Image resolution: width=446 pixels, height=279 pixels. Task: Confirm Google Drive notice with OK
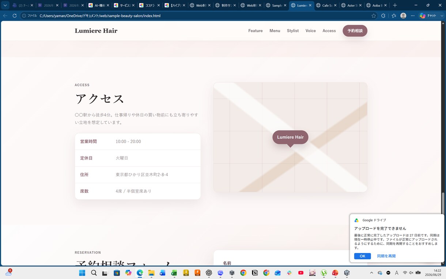coord(362,256)
